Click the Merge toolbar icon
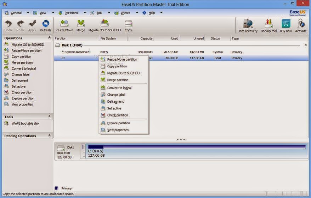311x198 pixels. tap(81, 26)
